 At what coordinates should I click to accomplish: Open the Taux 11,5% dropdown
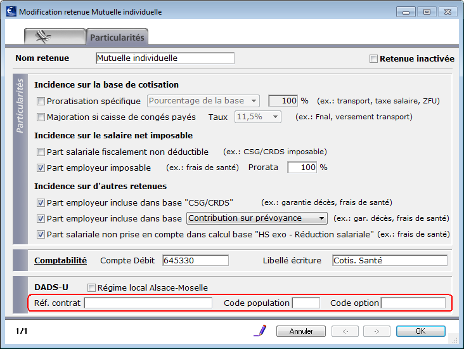coord(258,117)
